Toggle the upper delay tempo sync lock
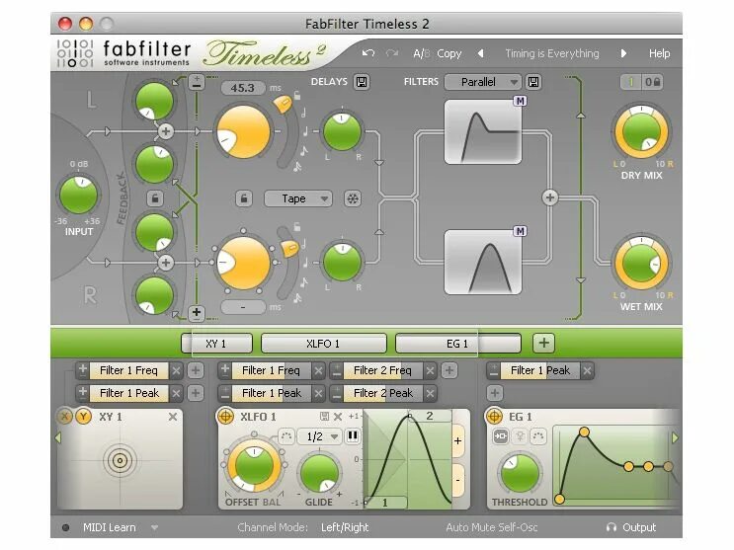 point(296,96)
